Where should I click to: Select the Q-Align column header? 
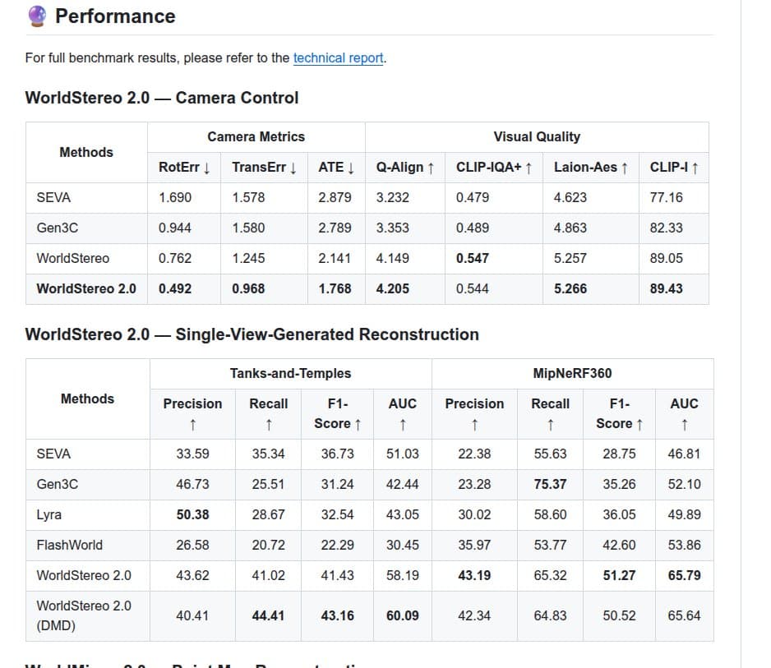404,168
